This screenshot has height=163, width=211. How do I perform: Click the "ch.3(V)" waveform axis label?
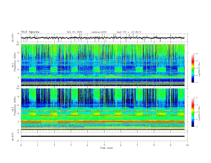[13, 137]
